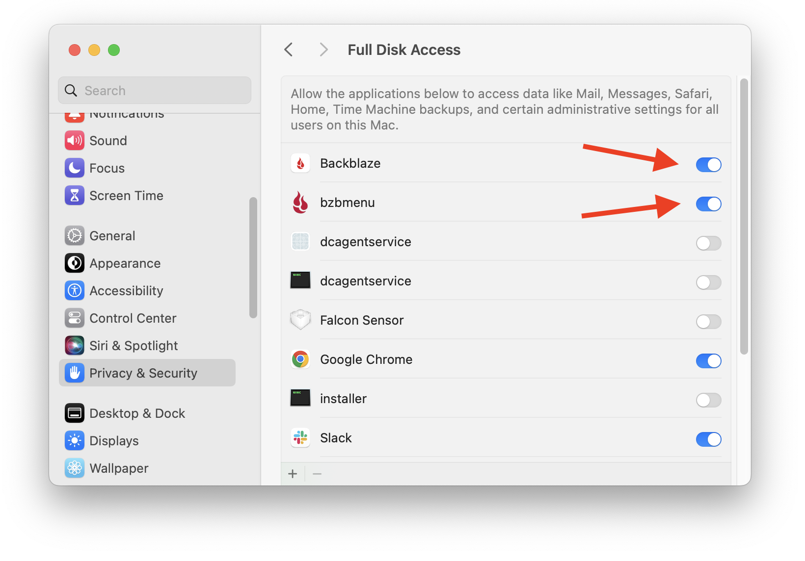The height and width of the screenshot is (561, 805).
Task: Toggle off Backblaze full disk access
Action: point(709,165)
